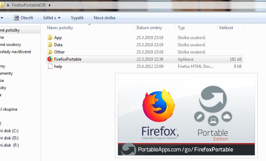Click the FirefoxPortable application Firefox icon
266x161 pixels.
click(x=50, y=59)
